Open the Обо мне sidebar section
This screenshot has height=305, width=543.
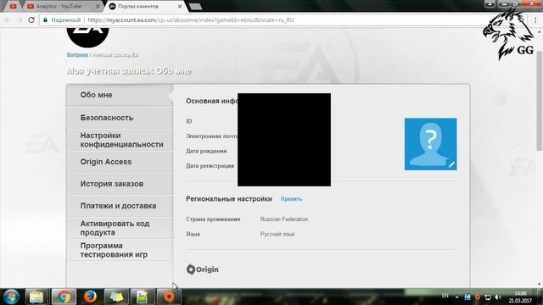pos(120,95)
